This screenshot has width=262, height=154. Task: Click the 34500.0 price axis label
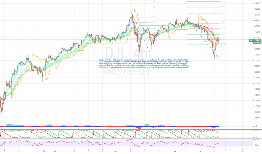pos(257,26)
